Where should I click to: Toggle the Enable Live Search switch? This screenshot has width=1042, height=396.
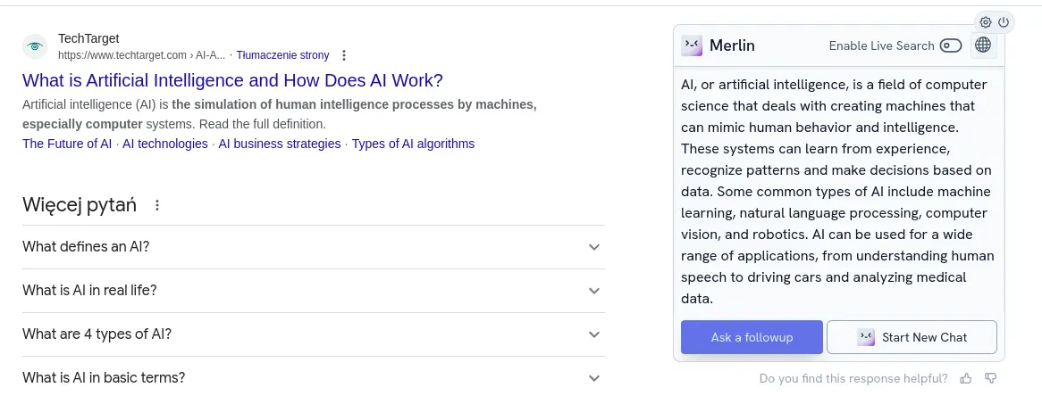click(x=951, y=45)
